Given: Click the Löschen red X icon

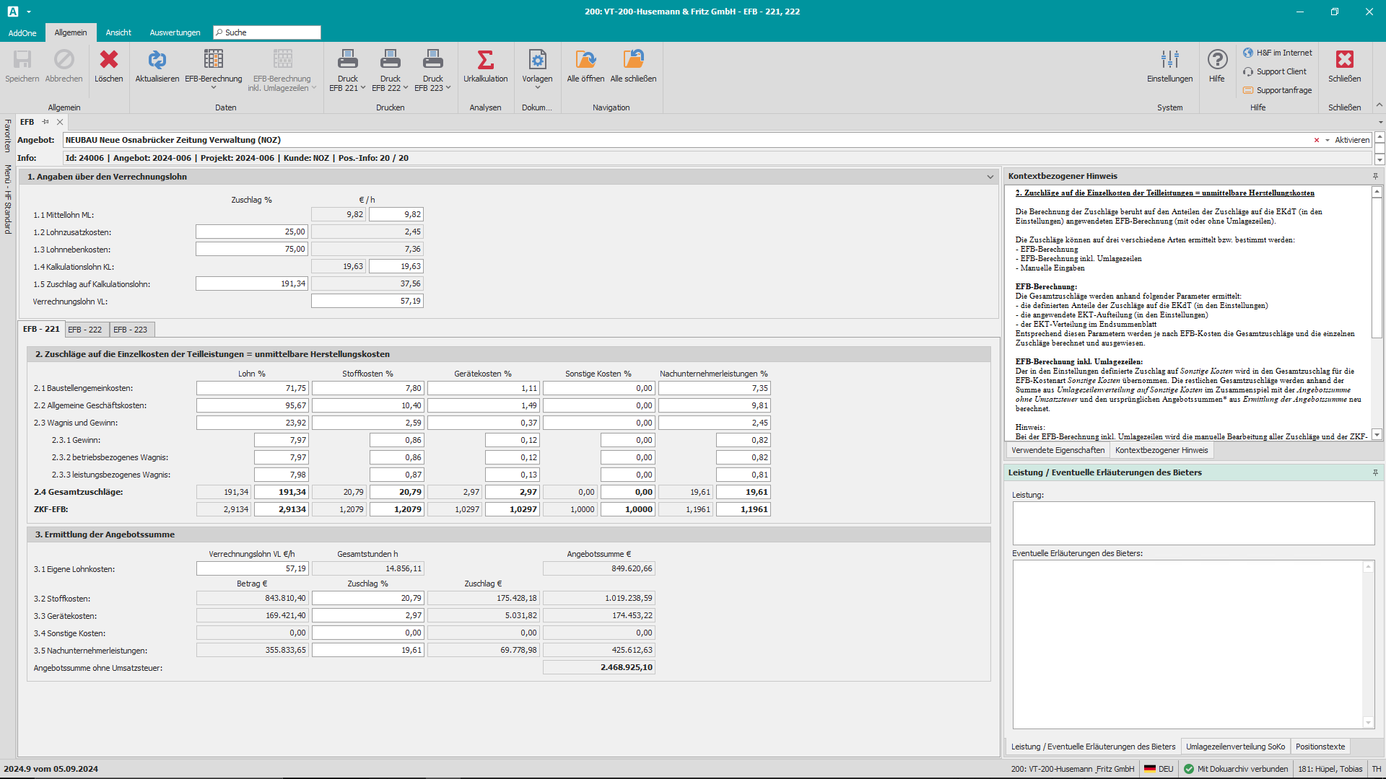Looking at the screenshot, I should [x=109, y=60].
